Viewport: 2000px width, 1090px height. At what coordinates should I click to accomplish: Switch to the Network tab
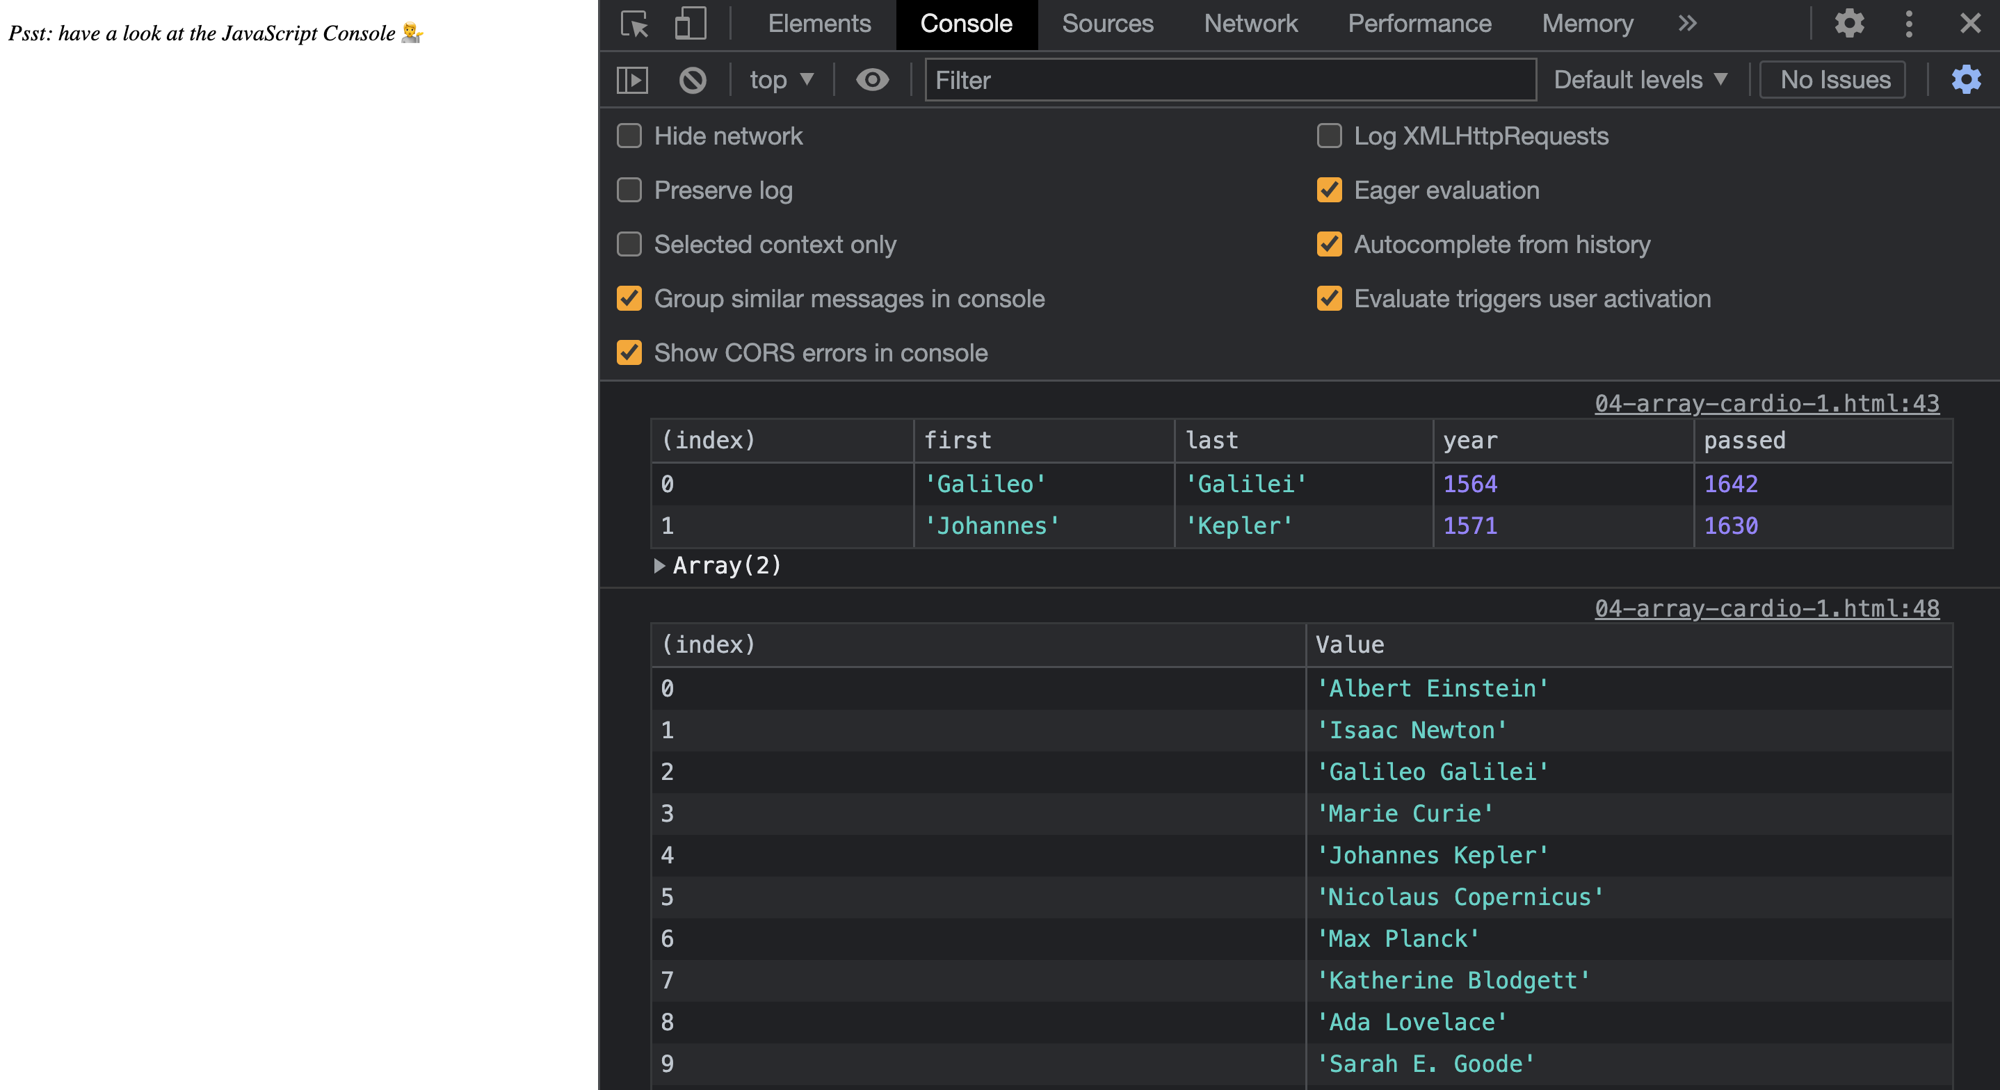pos(1250,24)
